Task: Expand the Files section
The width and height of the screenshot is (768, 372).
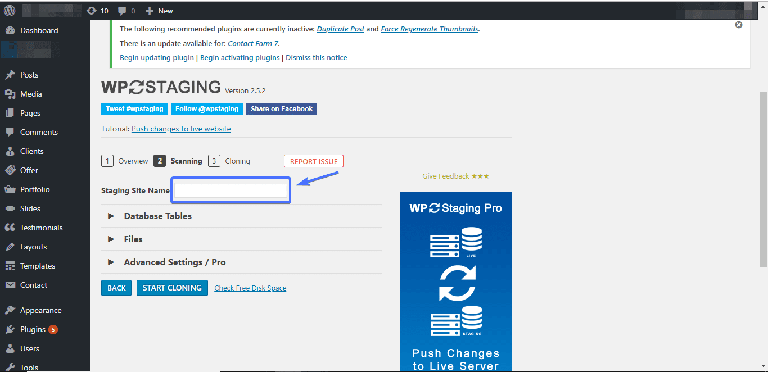Action: pos(242,239)
